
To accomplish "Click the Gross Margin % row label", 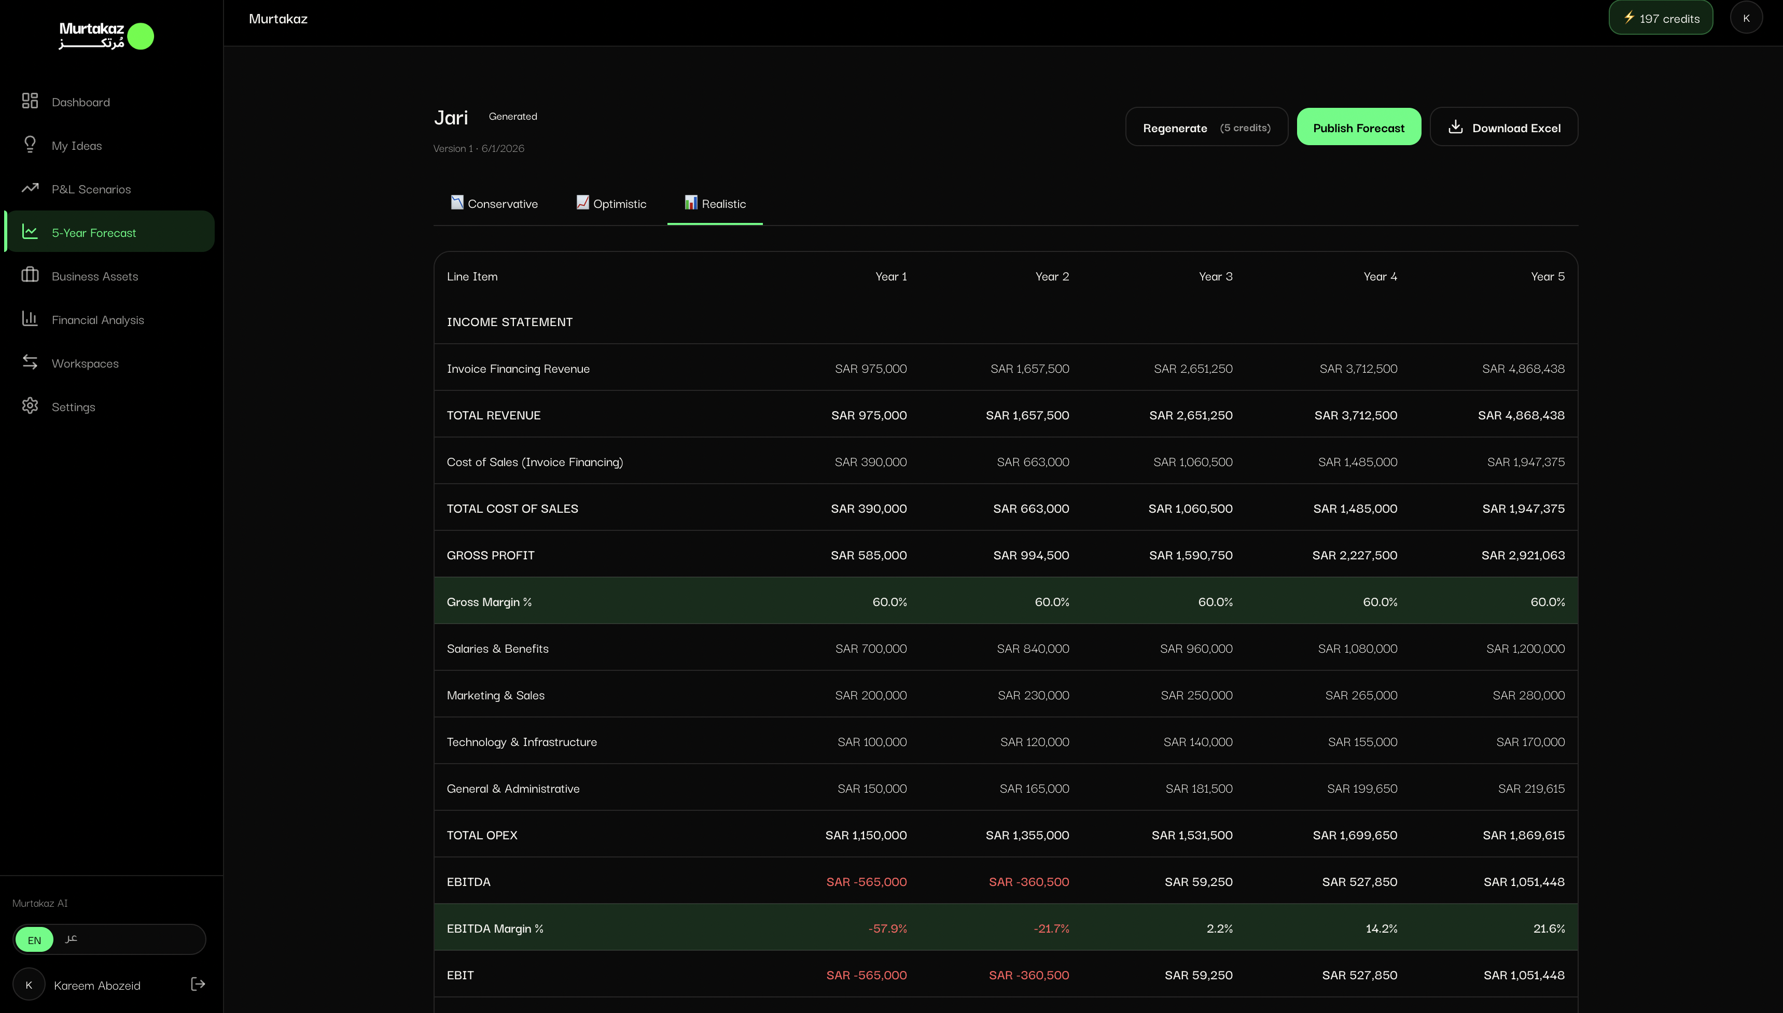I will [489, 602].
